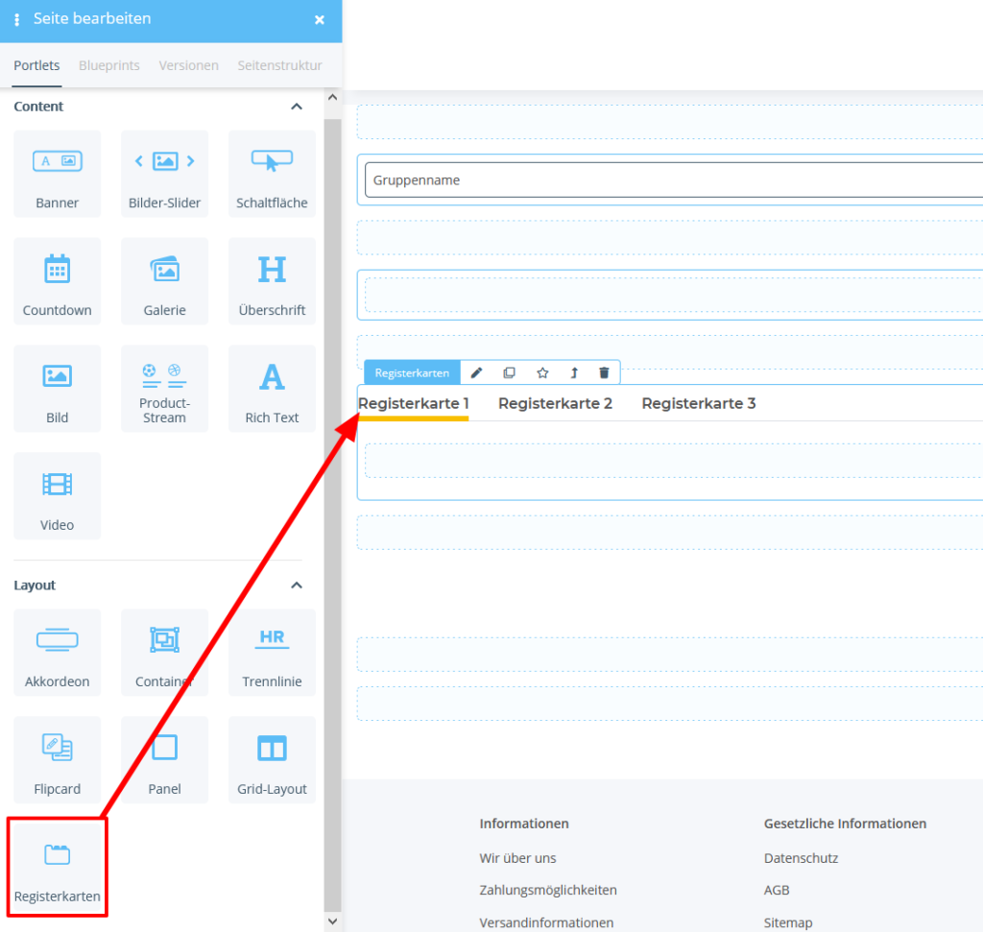The height and width of the screenshot is (932, 983).
Task: Open the Registerkarte 2 tab
Action: coord(555,403)
